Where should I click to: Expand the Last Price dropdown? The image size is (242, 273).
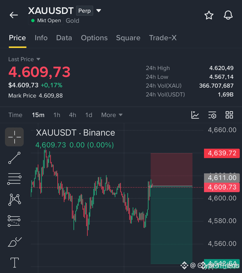38,59
